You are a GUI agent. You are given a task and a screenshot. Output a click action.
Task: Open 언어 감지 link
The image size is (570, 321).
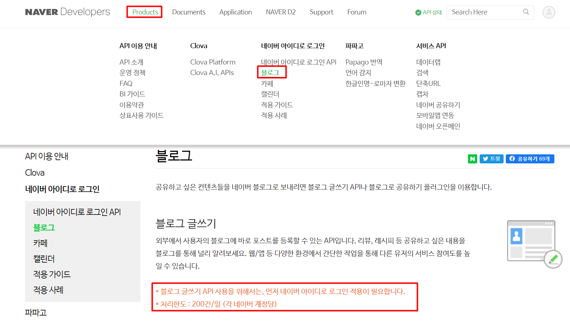358,72
